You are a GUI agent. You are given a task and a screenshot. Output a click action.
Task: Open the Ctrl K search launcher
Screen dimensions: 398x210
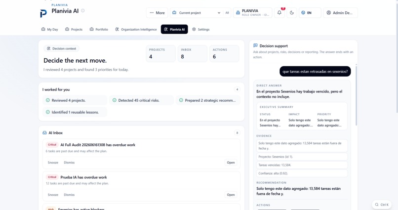click(x=382, y=205)
